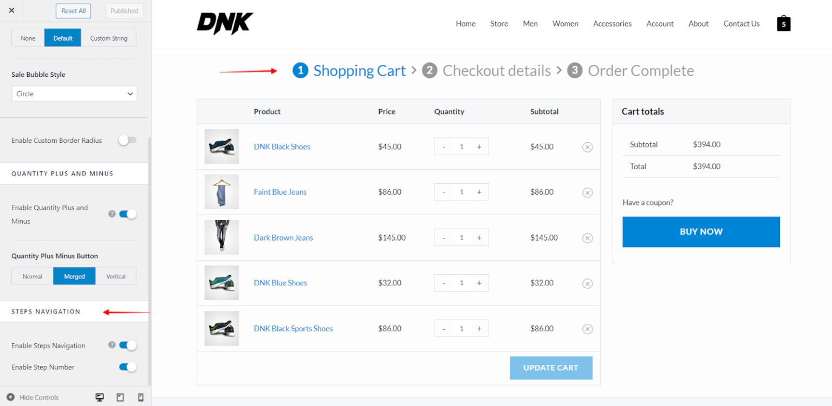Screen dimensions: 832x406
Task: Open Sale Bubble Style dropdown
Action: (74, 94)
